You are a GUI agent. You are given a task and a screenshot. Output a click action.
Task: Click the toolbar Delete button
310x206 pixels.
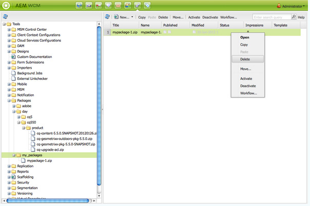163,17
